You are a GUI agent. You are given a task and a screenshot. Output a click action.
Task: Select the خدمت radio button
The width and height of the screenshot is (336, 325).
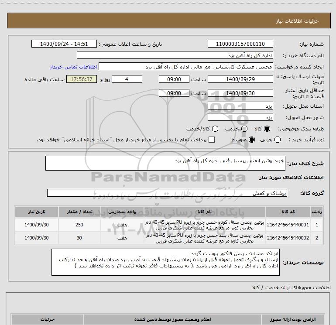point(244,129)
